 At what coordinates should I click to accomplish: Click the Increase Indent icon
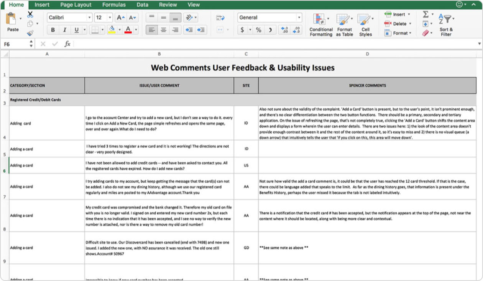tap(201, 30)
